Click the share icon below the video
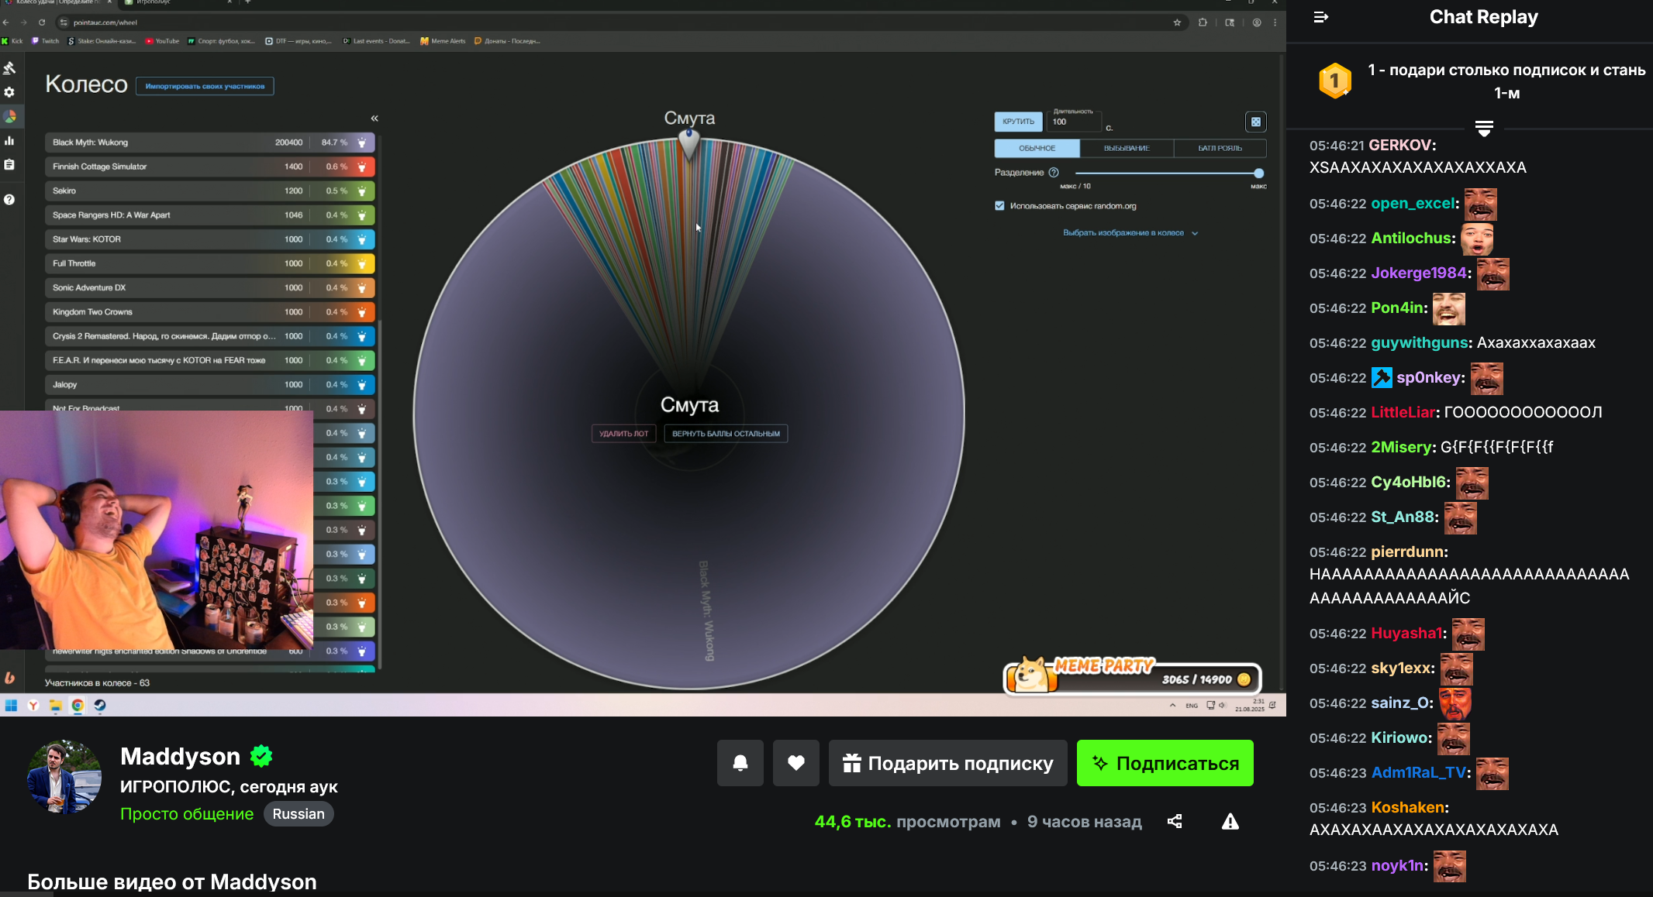Viewport: 1653px width, 897px height. point(1175,822)
